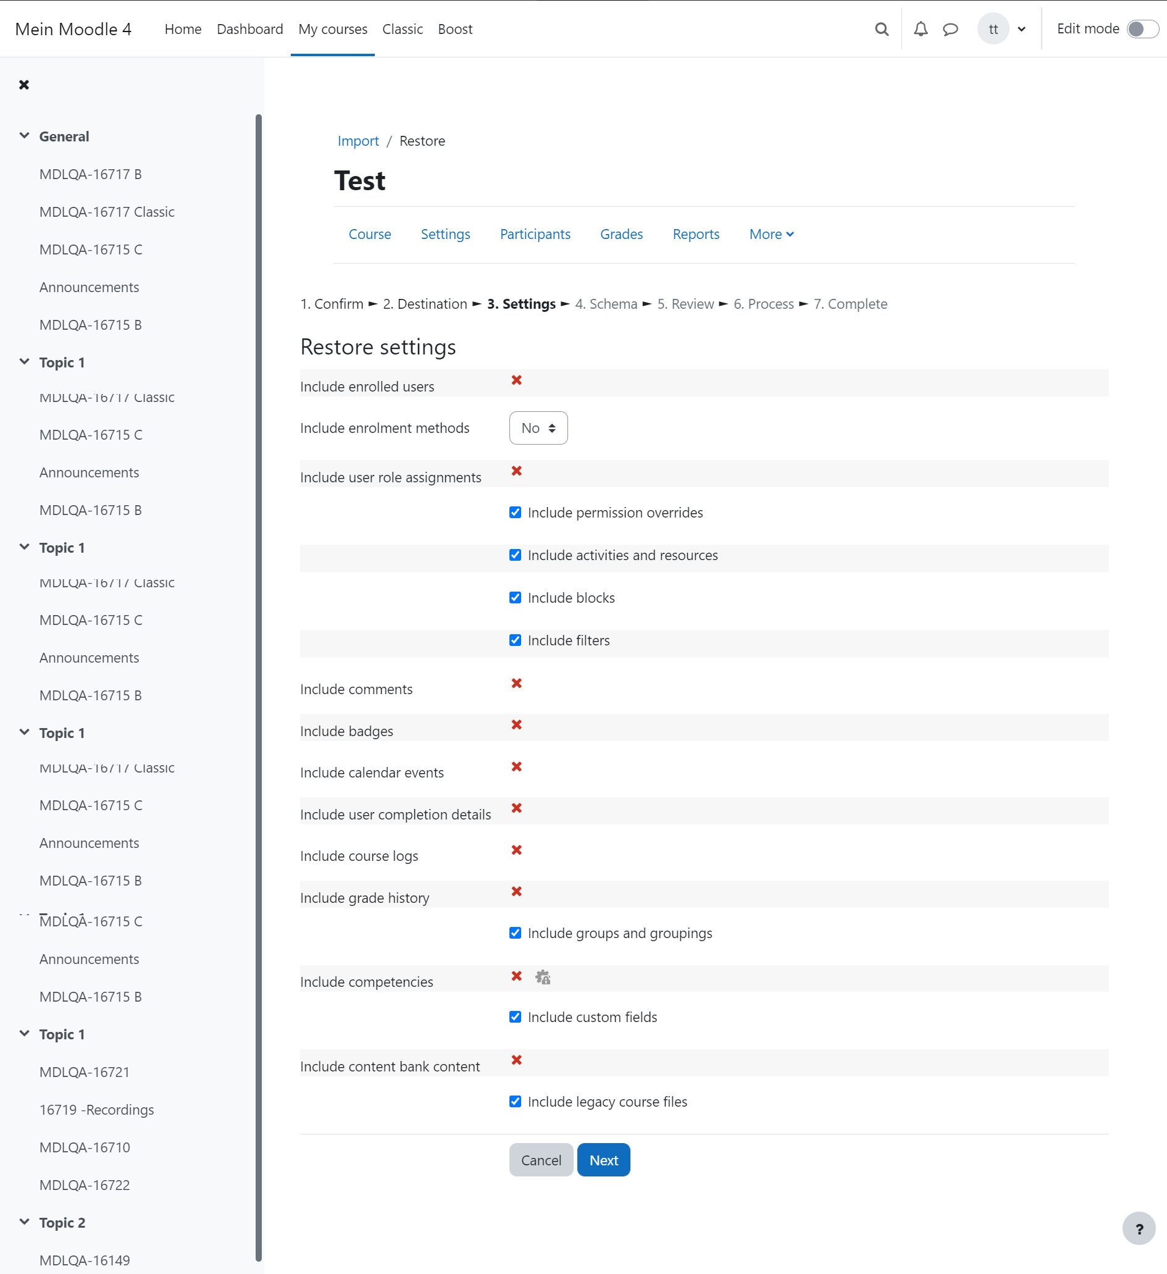This screenshot has height=1274, width=1167.
Task: Click red cross beside Include course logs
Action: (516, 850)
